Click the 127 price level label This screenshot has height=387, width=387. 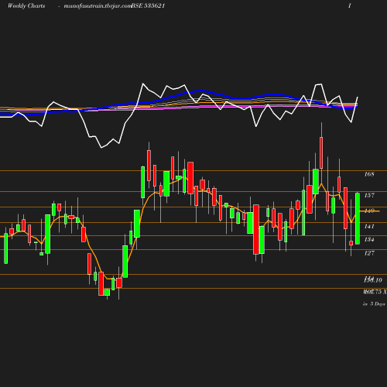[x=369, y=253]
